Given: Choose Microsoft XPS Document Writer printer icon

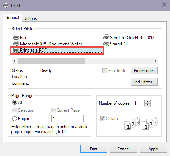Looking at the screenshot, I should pos(16,44).
